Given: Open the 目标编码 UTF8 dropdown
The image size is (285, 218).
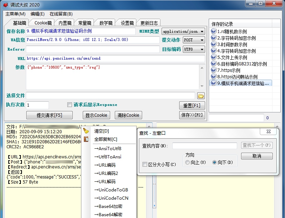Looking at the screenshot, I should coord(194,49).
